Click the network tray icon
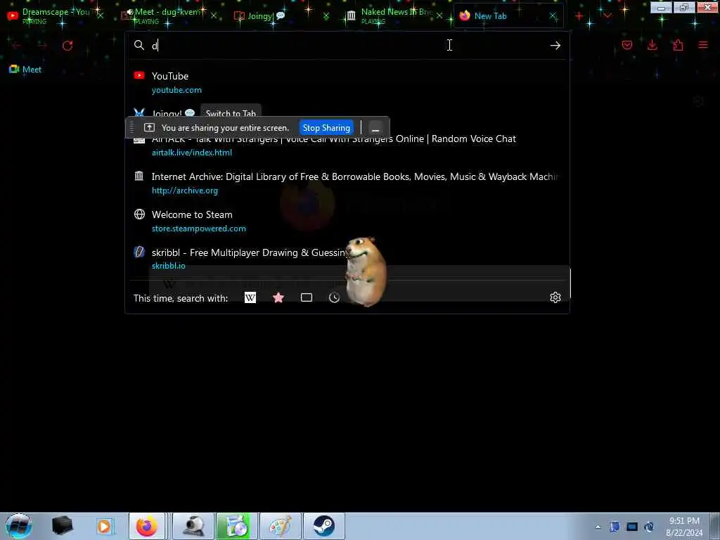This screenshot has height=540, width=720. 632,527
